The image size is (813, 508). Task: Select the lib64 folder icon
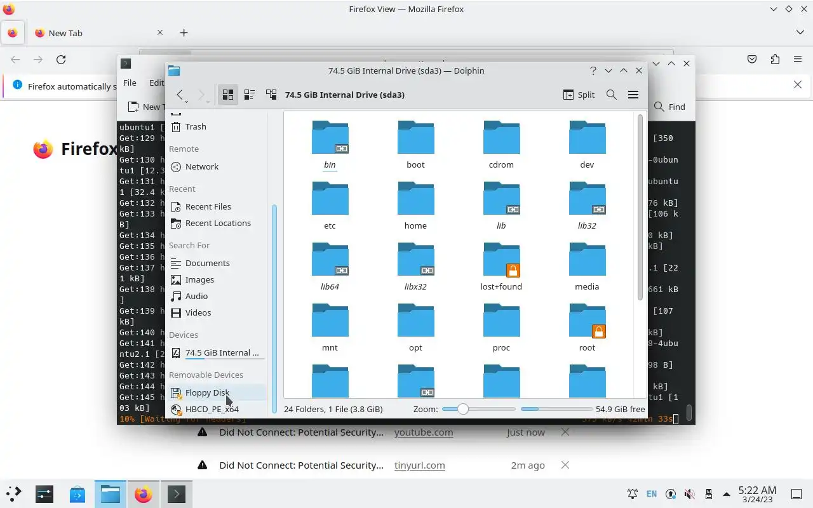point(330,259)
